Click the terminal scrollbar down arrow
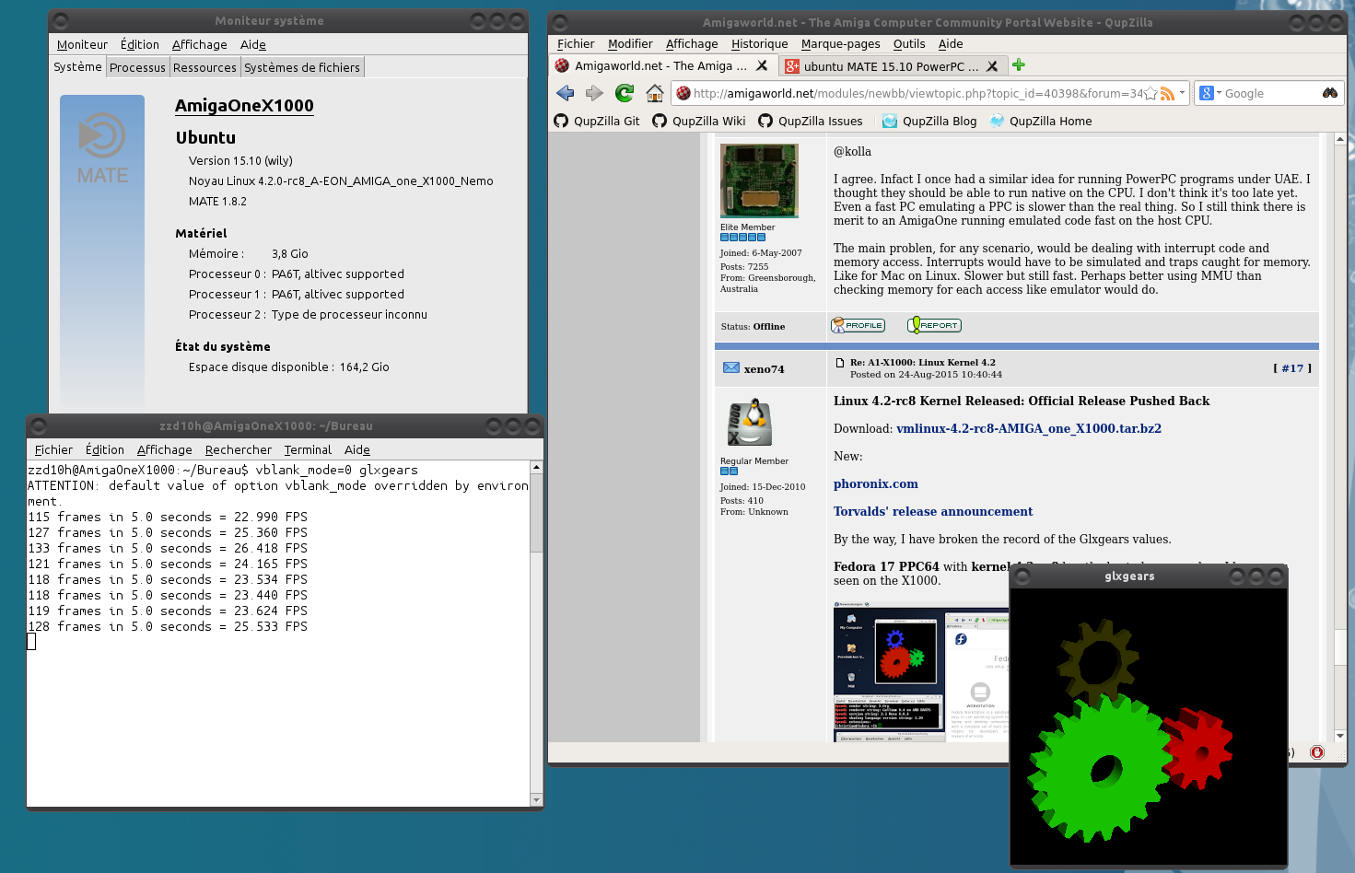Image resolution: width=1355 pixels, height=873 pixels. pyautogui.click(x=536, y=800)
